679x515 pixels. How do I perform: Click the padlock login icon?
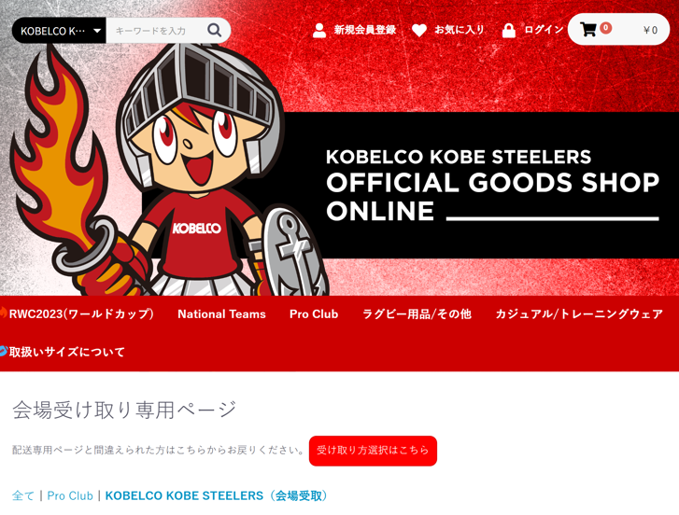[x=508, y=30]
